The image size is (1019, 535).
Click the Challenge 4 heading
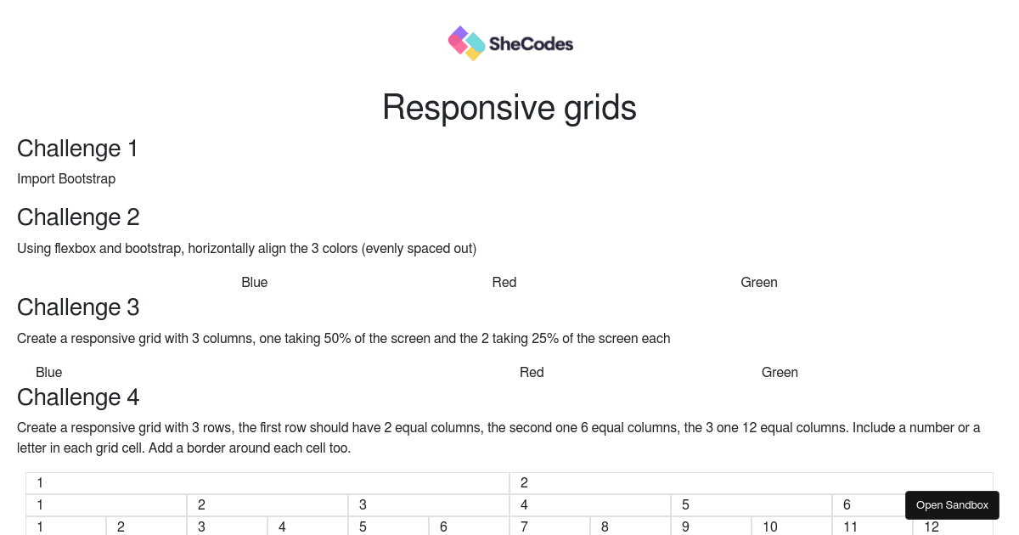(x=78, y=397)
